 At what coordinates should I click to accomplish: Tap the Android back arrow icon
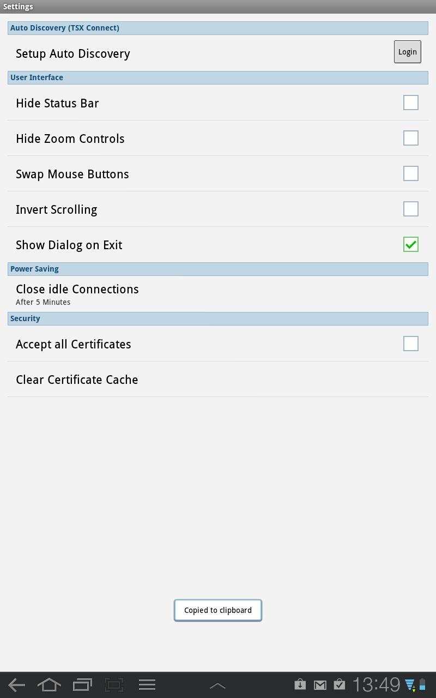(16, 685)
